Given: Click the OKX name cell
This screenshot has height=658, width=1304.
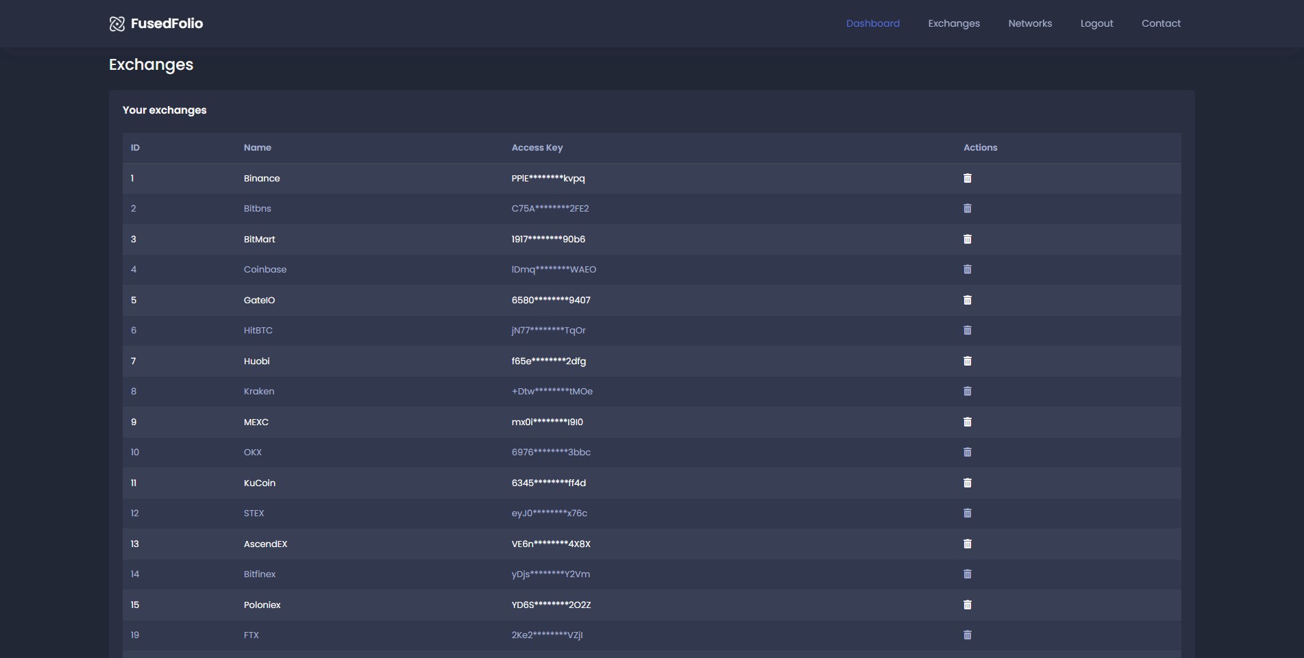Looking at the screenshot, I should [x=253, y=453].
